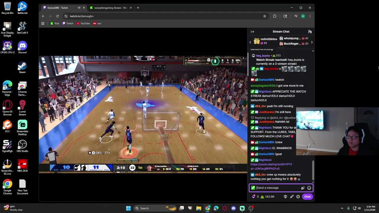The height and width of the screenshot is (213, 379).
Task: Open the Chrome apps grid shortcut
Action: 43,23
